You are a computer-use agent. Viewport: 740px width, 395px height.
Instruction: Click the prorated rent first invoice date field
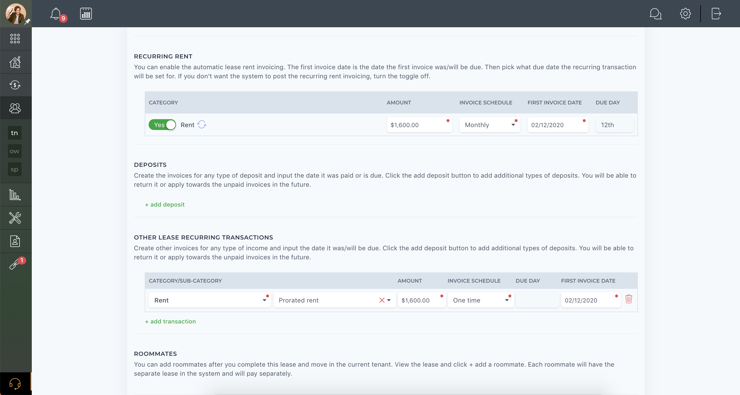tap(591, 300)
